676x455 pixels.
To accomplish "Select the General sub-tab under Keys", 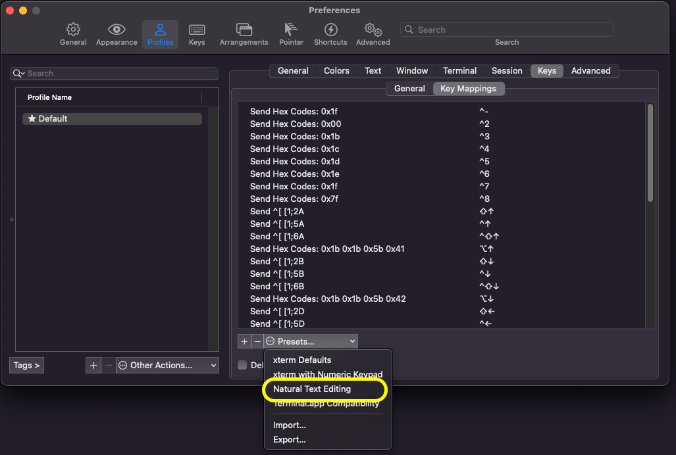I will 409,89.
